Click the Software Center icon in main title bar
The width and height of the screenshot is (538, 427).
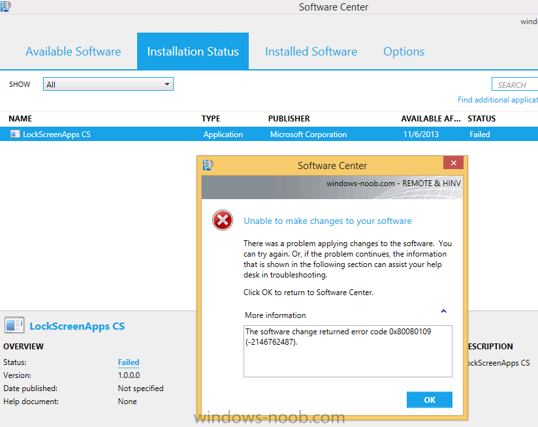6,6
